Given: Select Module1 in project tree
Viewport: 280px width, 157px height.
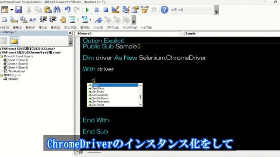Looking at the screenshot, I should (x=13, y=79).
